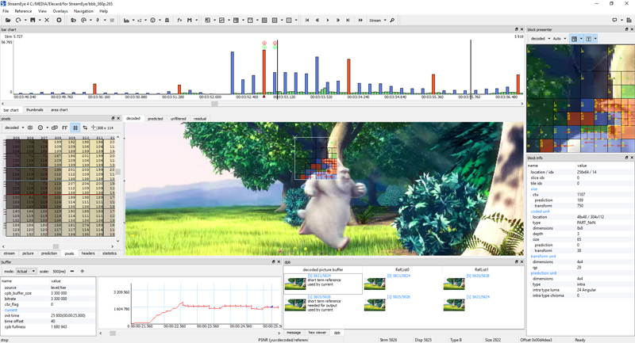Click the open file folder icon

(8, 20)
